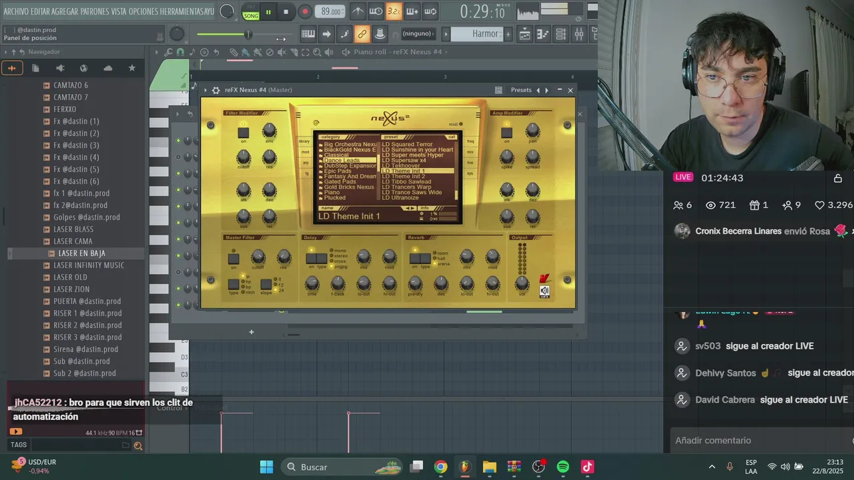This screenshot has height=480, width=854.
Task: Click the stream lock icon
Action: click(x=837, y=178)
